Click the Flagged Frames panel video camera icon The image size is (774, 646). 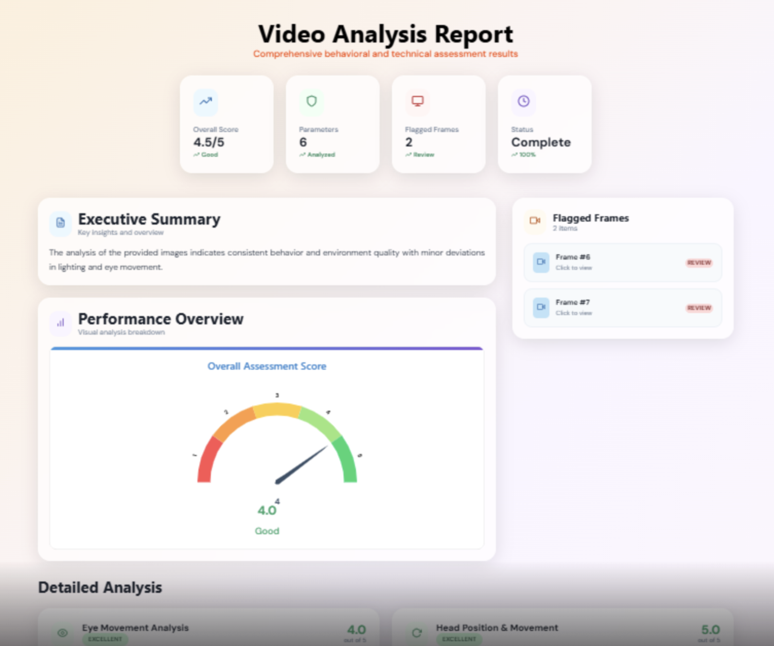[535, 222]
